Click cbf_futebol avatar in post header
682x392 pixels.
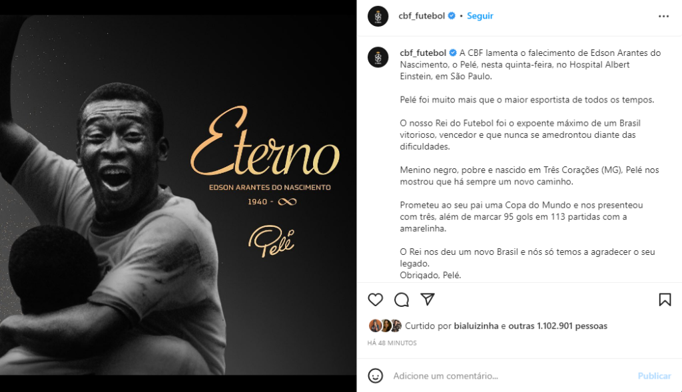pos(378,17)
